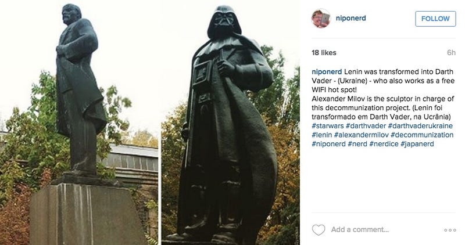The height and width of the screenshot is (245, 465).
Task: Open the niponerd username in the header
Action: (x=351, y=18)
